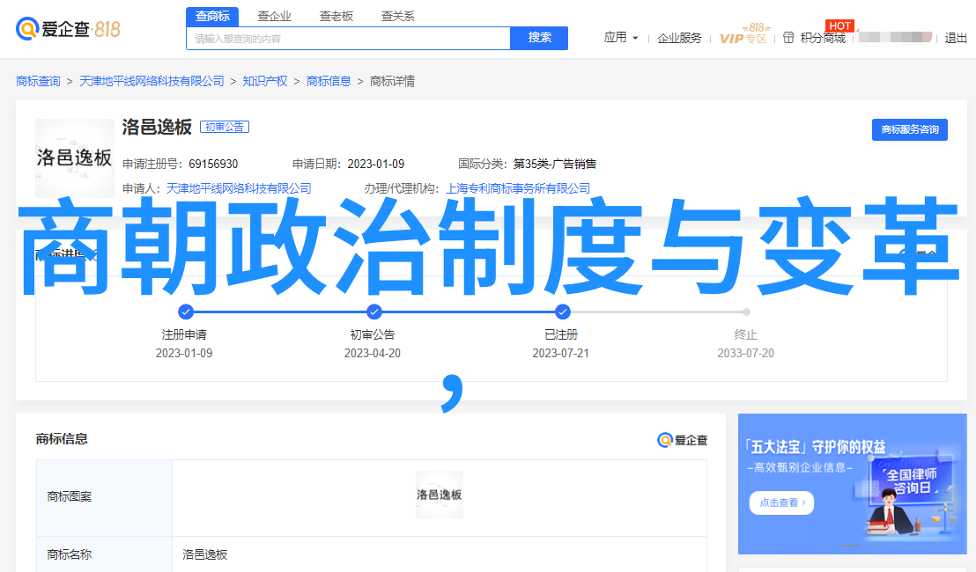Open the 上海专利商标事务所有限公司 agency link
The width and height of the screenshot is (976, 572).
(518, 188)
